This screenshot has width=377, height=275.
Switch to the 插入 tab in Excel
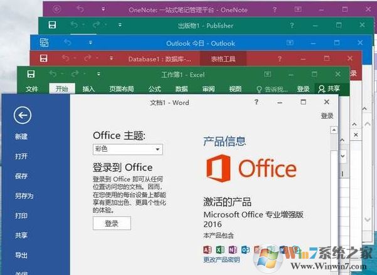(88, 89)
